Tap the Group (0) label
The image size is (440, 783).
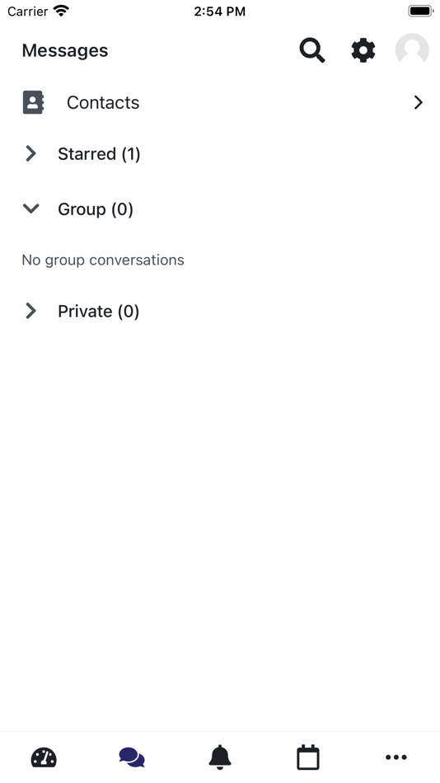96,209
